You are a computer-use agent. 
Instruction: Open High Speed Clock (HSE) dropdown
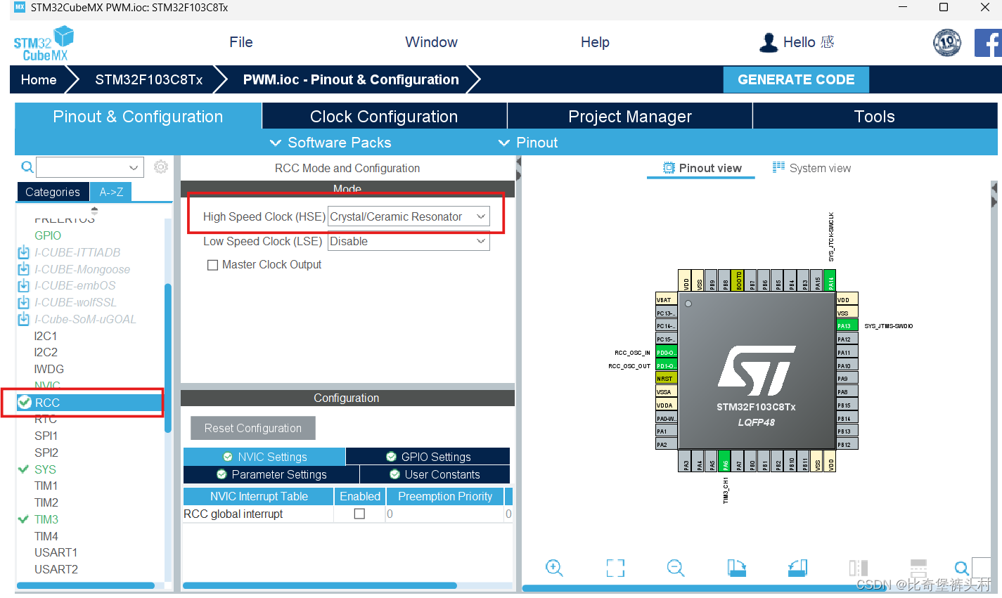tap(409, 216)
